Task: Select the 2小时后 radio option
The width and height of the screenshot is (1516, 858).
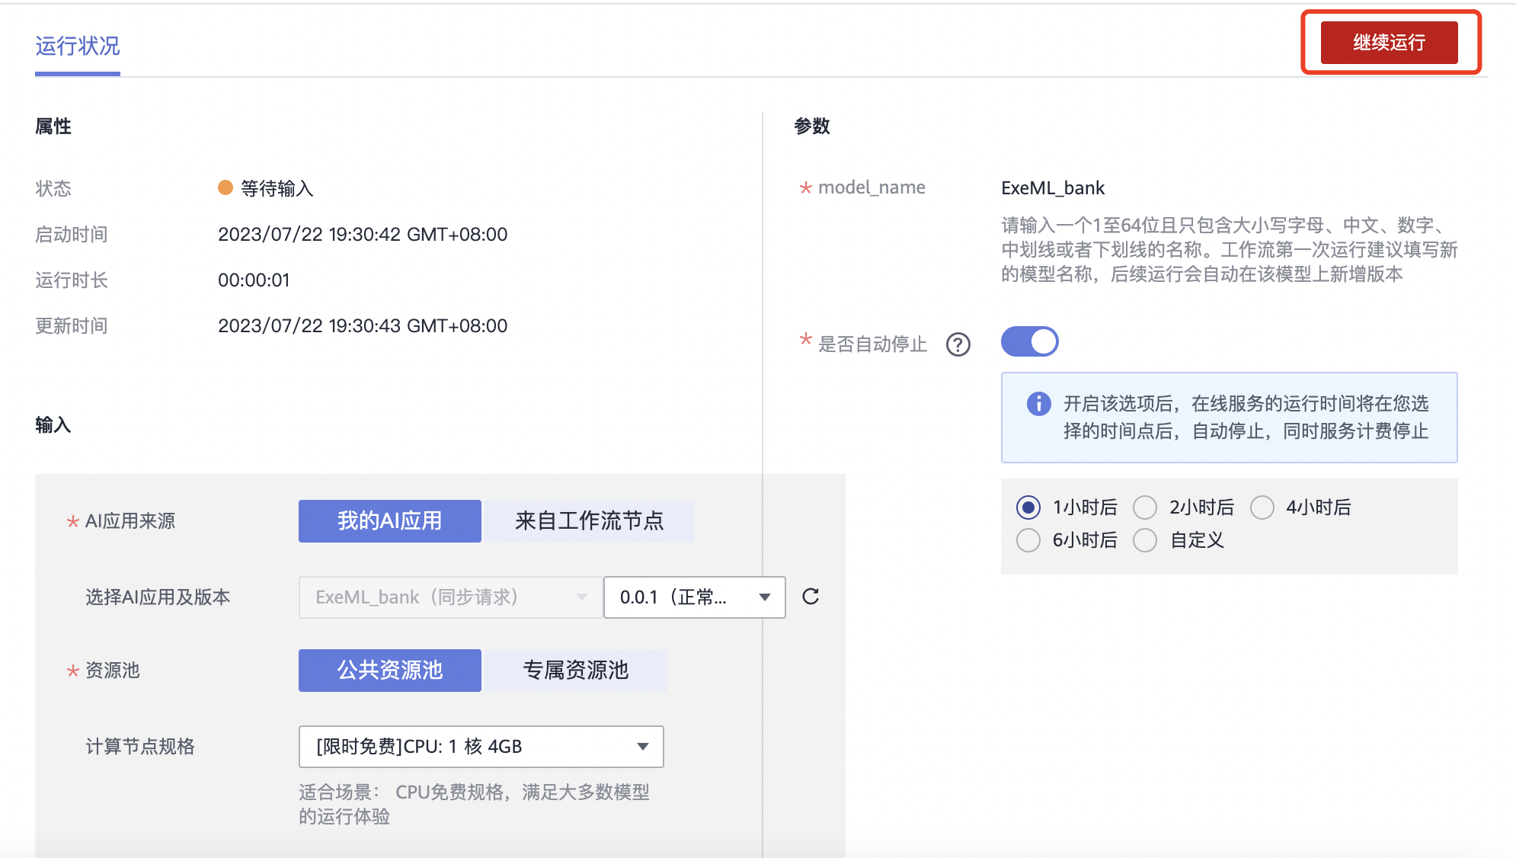Action: [x=1145, y=507]
